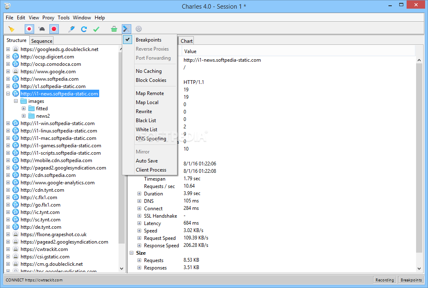
Task: Open the Edit menu
Action: [21, 17]
